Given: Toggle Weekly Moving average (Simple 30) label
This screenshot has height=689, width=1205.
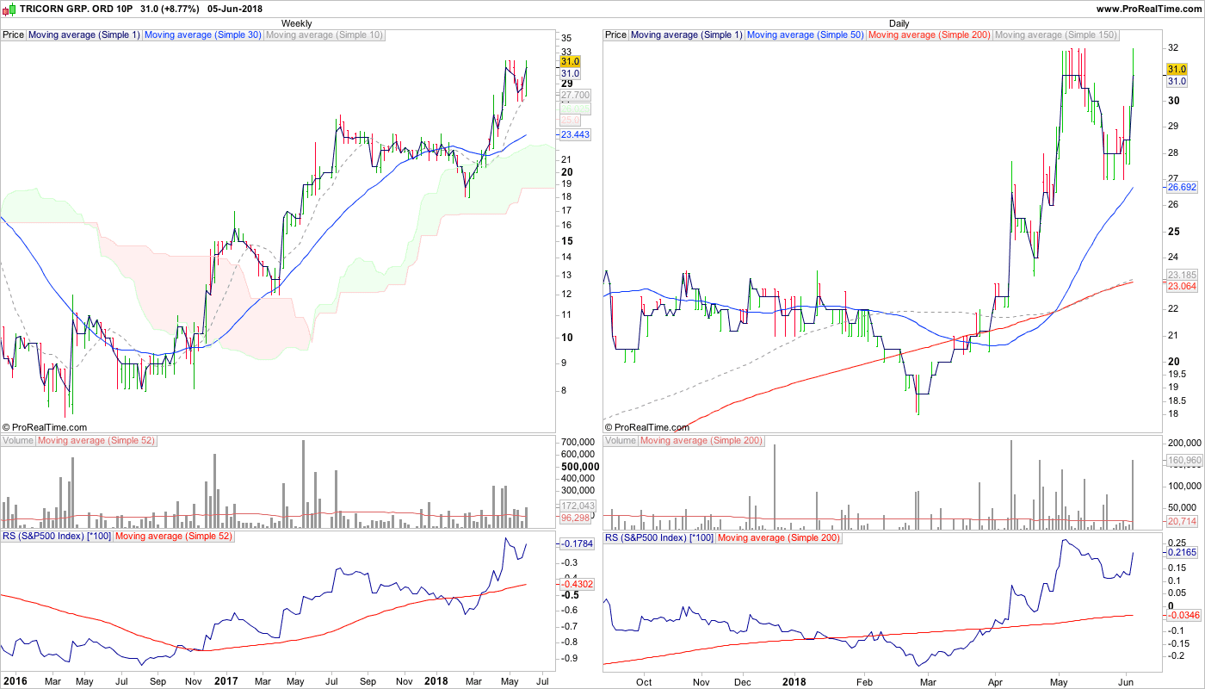Looking at the screenshot, I should click(x=202, y=35).
